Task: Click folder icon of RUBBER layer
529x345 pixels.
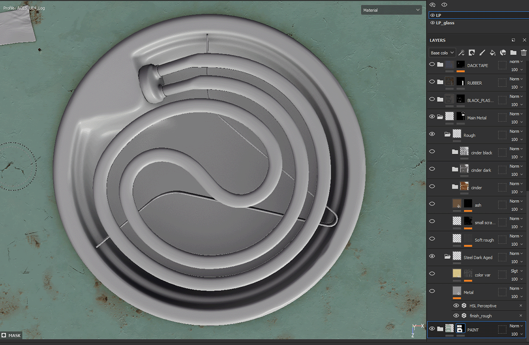Action: (440, 82)
